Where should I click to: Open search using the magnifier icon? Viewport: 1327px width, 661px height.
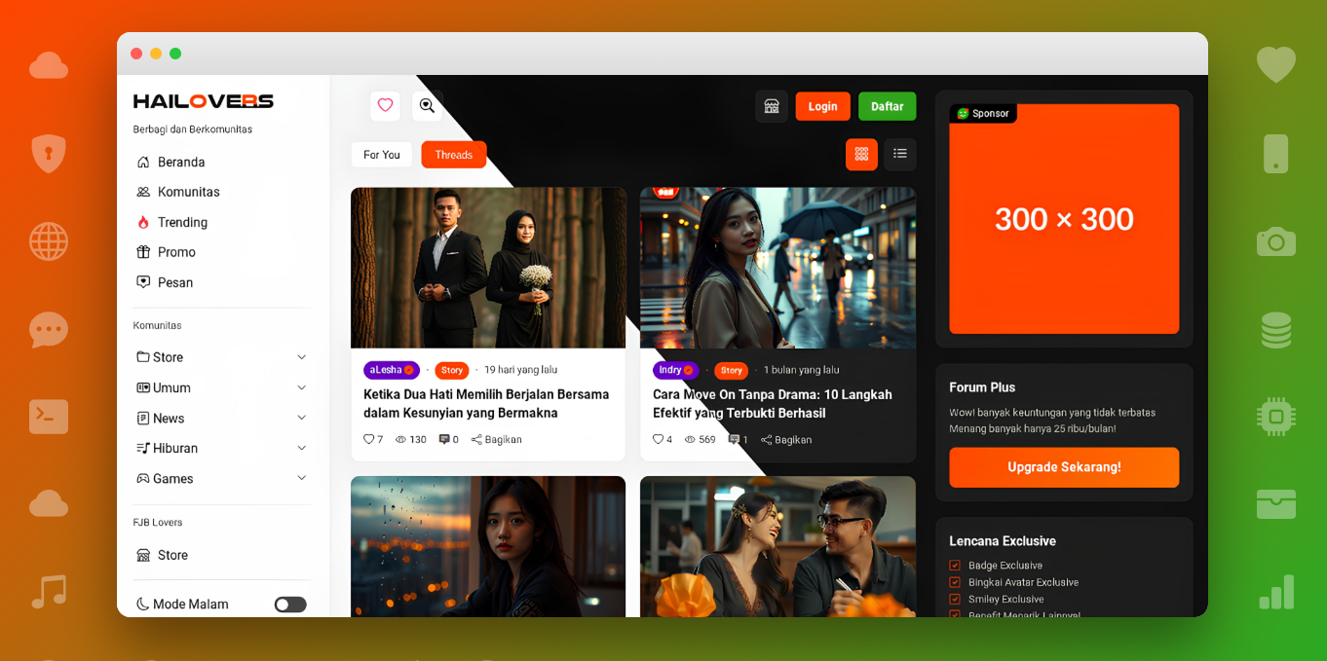click(x=427, y=105)
